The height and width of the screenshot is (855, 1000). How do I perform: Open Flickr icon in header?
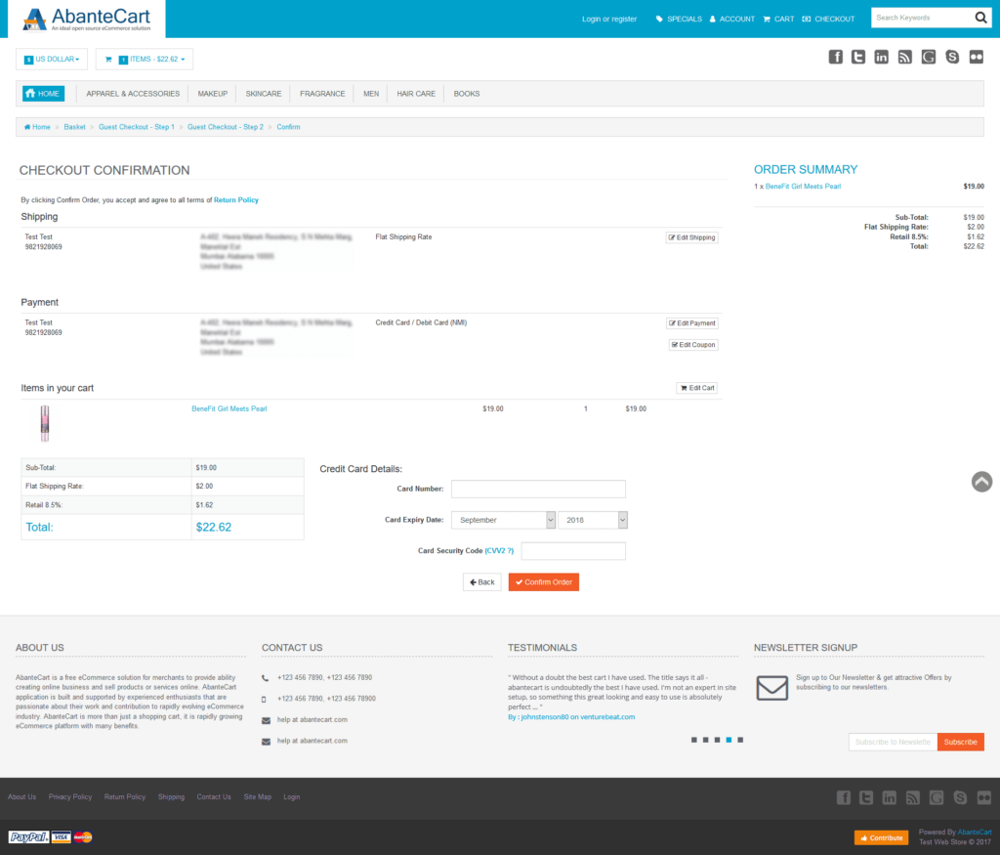pos(977,57)
